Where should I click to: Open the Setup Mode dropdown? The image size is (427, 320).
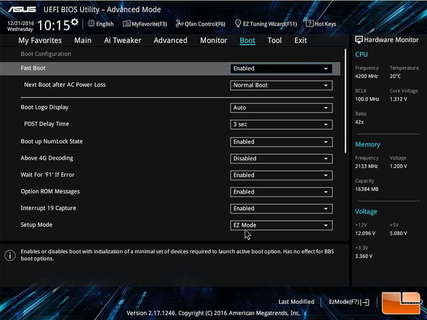pyautogui.click(x=281, y=225)
